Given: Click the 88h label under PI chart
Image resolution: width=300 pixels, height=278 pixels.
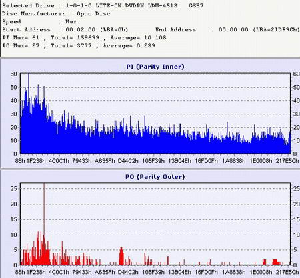Looking at the screenshot, I should (x=20, y=160).
